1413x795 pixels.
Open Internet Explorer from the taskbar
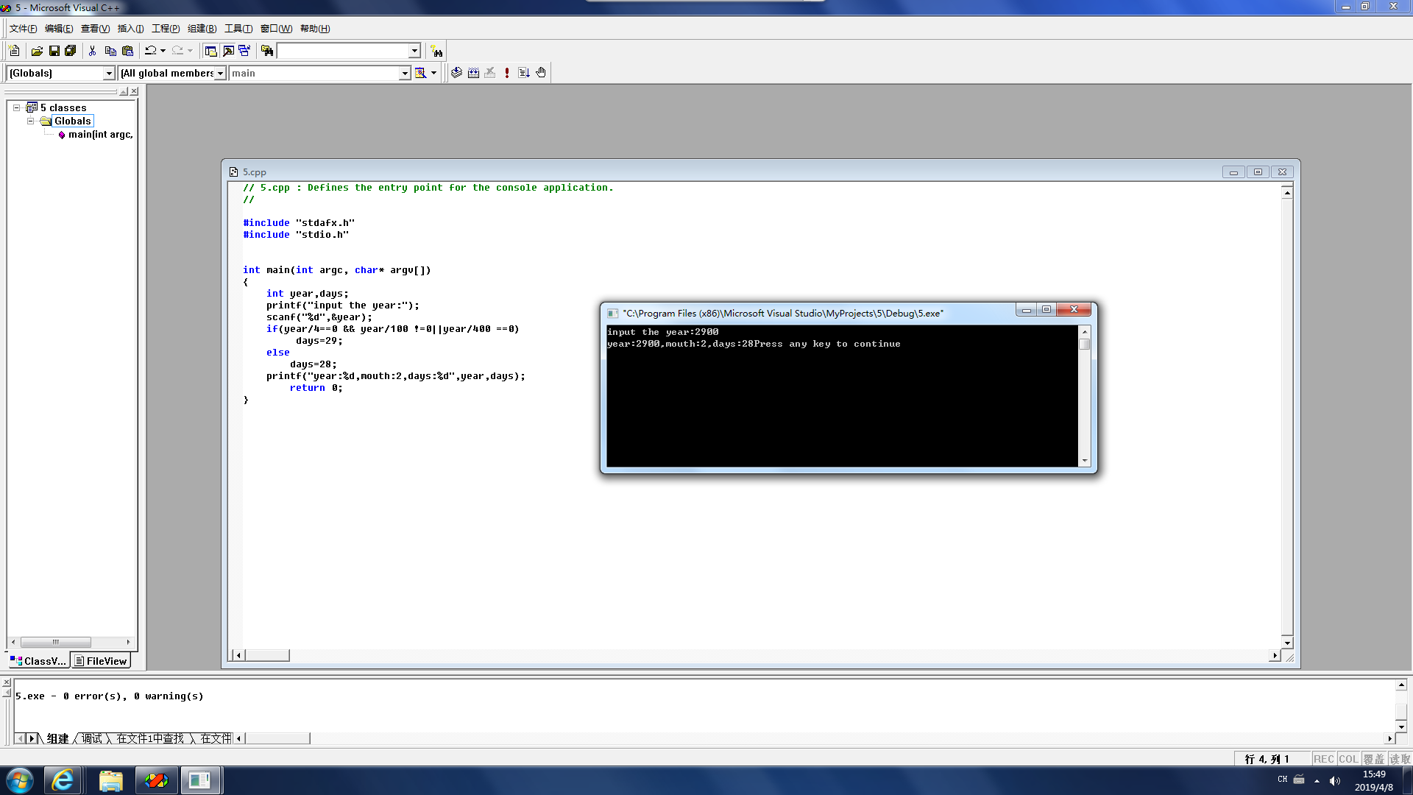point(63,780)
